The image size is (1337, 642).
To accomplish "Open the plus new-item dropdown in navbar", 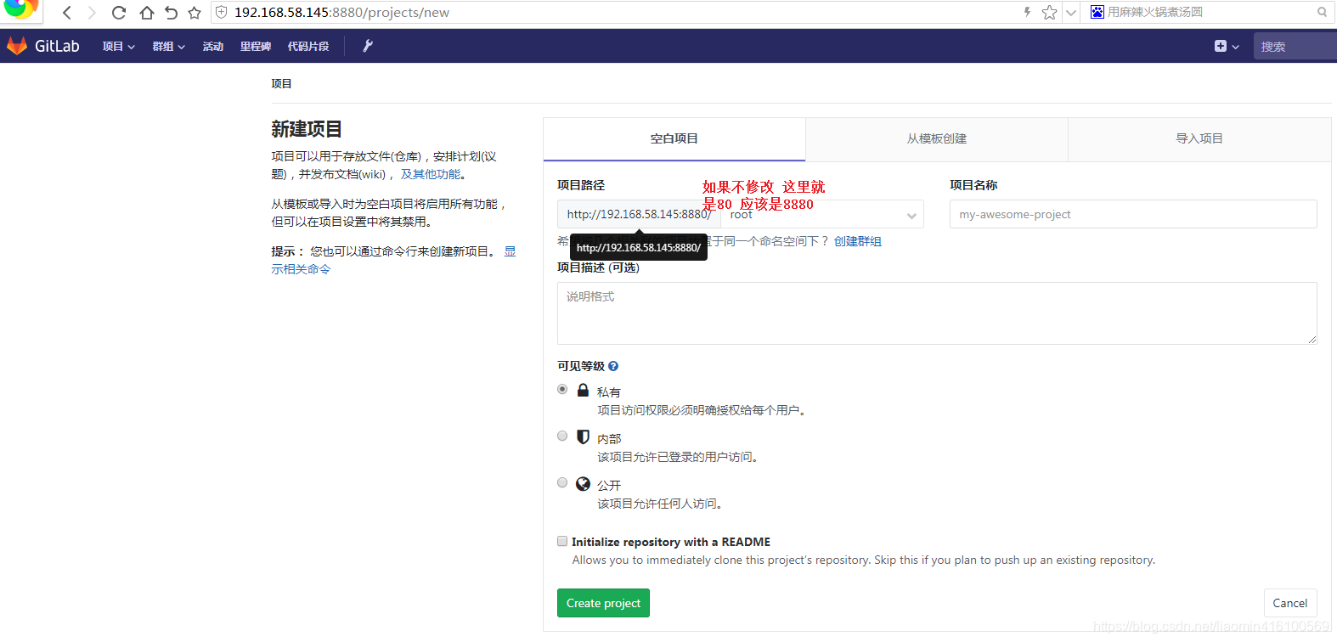I will click(x=1227, y=46).
